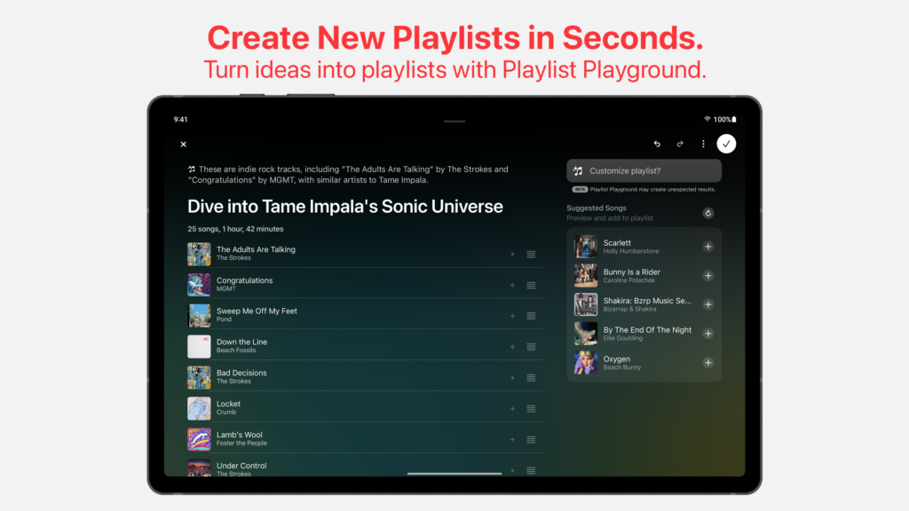Grab reorder handle for Bad Decisions
909x511 pixels.
point(531,378)
